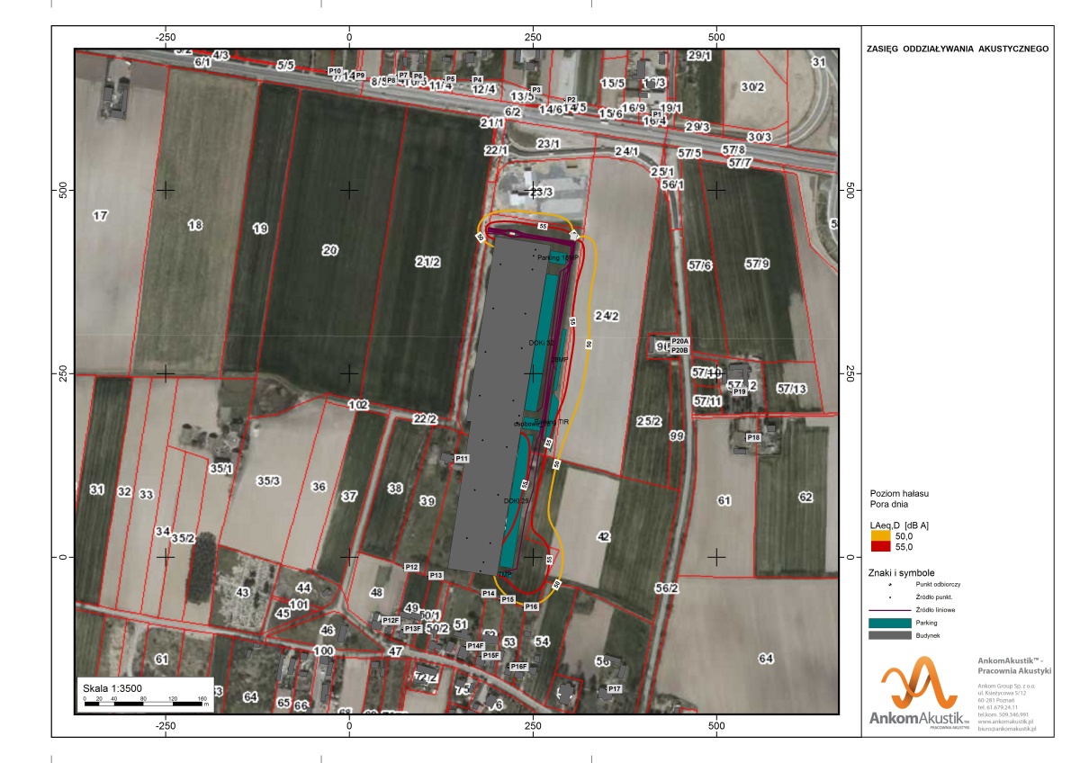Click receiver point label P14
The image size is (1080, 763).
[489, 594]
